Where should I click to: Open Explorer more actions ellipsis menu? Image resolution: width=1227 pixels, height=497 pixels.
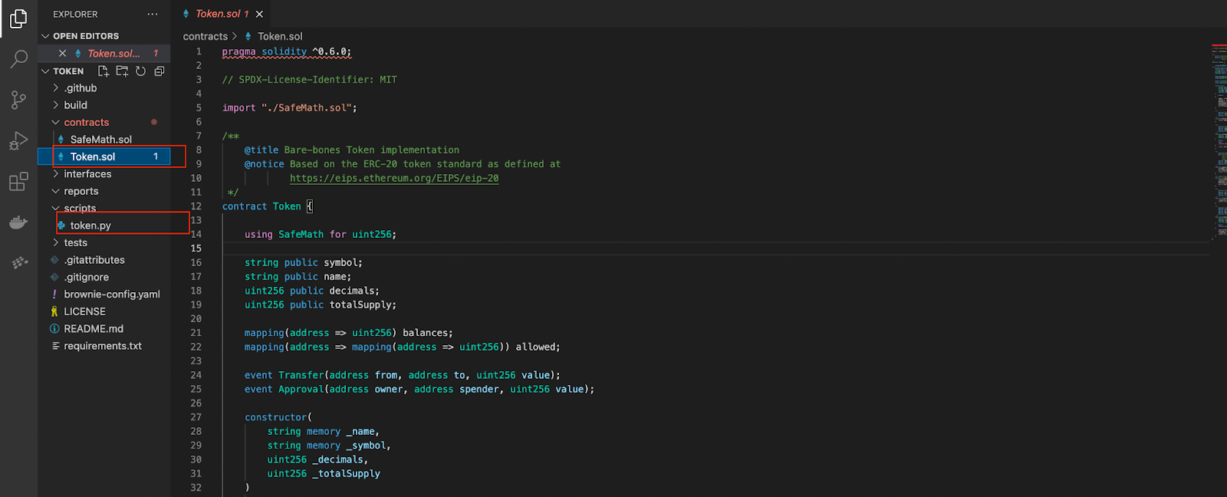tap(153, 14)
